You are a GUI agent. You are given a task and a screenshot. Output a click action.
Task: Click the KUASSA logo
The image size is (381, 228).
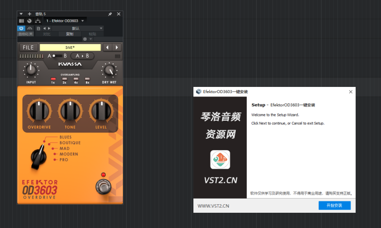(70, 64)
